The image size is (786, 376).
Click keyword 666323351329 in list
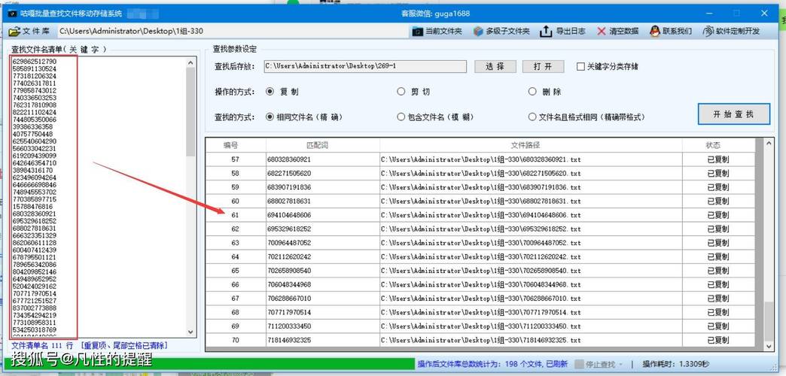tap(35, 235)
